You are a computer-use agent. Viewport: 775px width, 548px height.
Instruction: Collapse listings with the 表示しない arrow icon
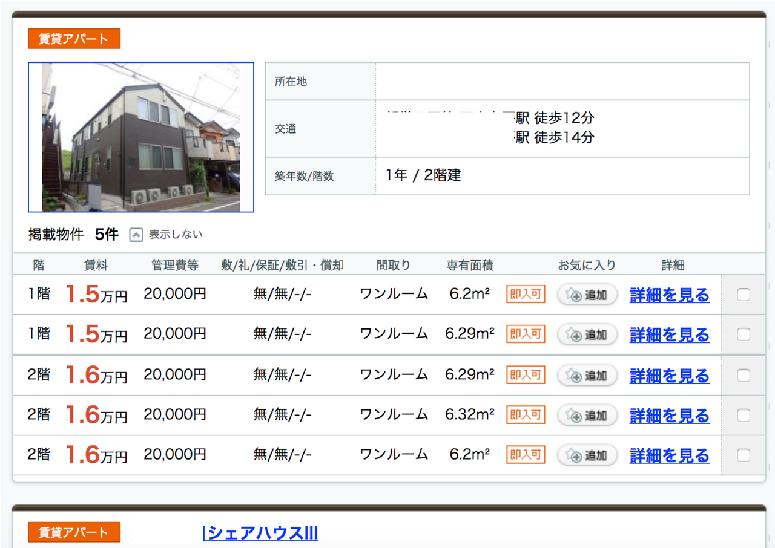tap(136, 235)
